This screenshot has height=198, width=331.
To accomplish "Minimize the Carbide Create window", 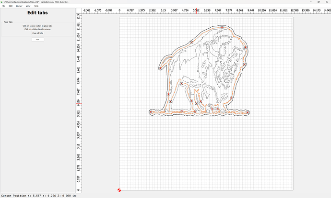I will coord(310,2).
